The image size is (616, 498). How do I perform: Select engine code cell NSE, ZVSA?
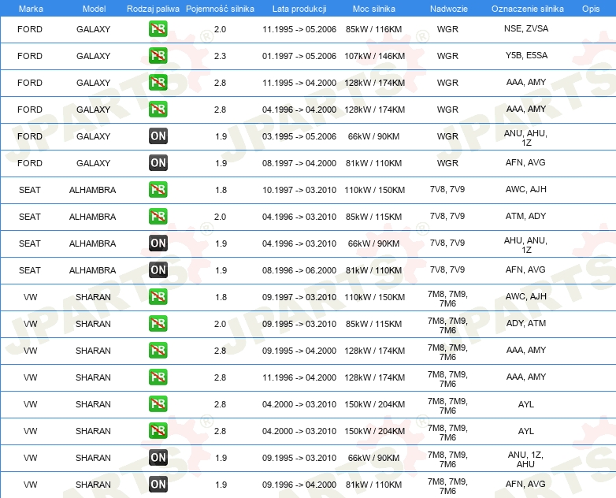tap(526, 28)
